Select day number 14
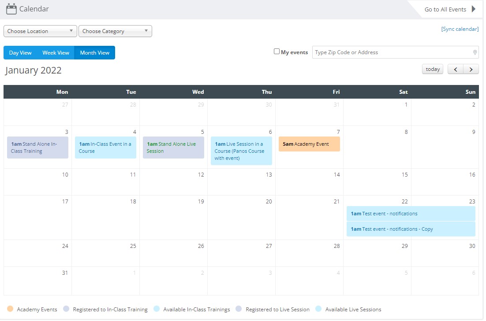 (336, 174)
